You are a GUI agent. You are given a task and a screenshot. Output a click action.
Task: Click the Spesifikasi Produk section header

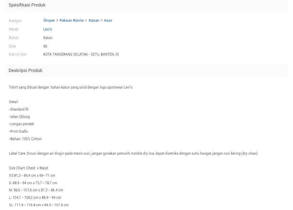pyautogui.click(x=27, y=5)
